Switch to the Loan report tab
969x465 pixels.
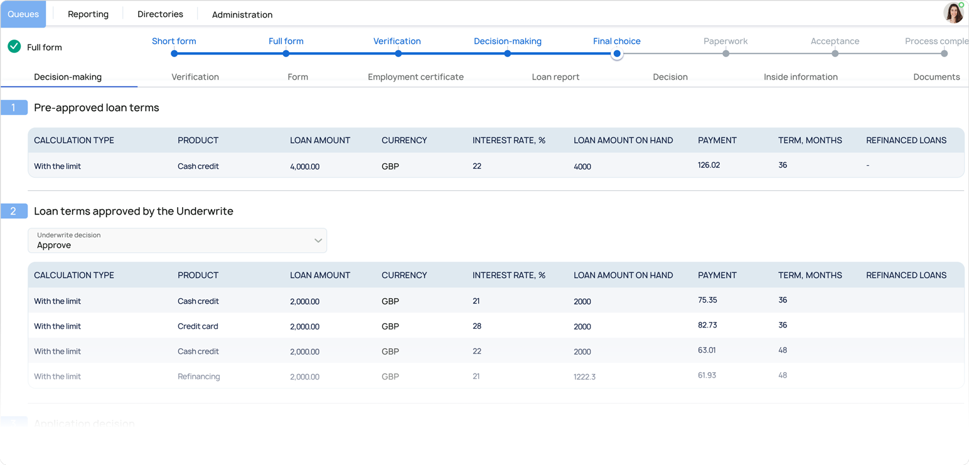[x=555, y=77]
